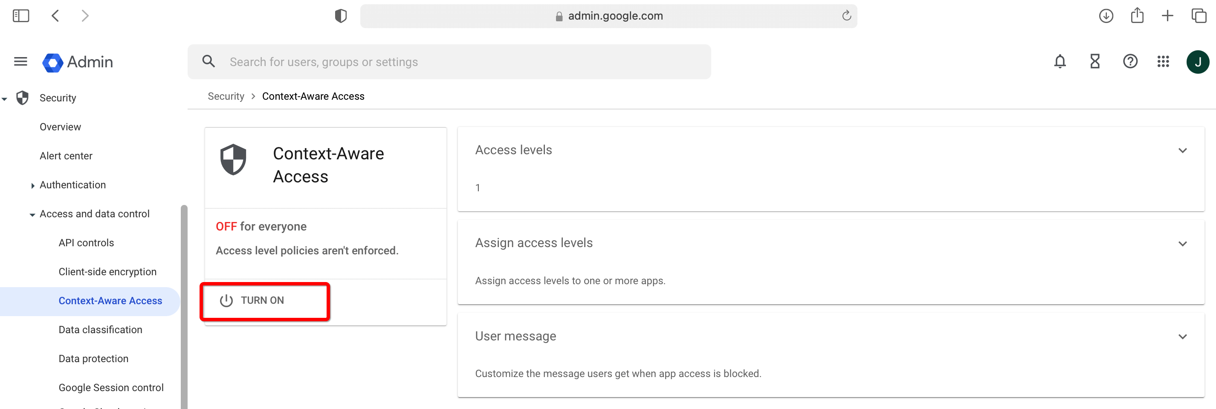This screenshot has width=1216, height=409.
Task: Click the User message heading
Action: [x=515, y=336]
